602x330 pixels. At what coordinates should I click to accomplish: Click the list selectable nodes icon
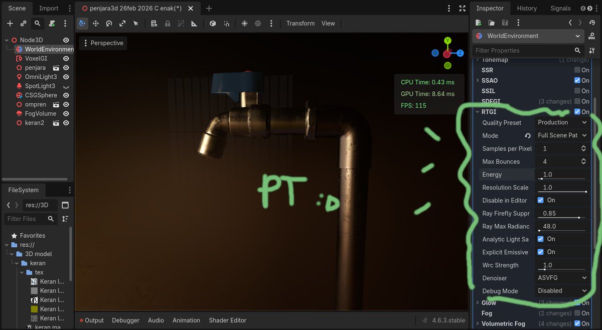tap(154, 24)
